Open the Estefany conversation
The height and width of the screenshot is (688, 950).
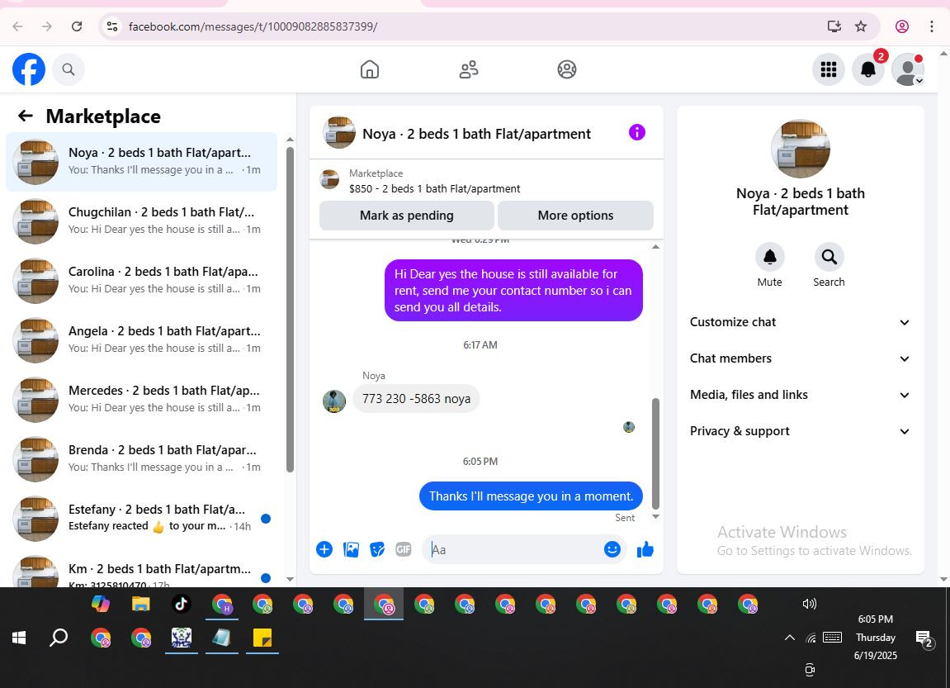point(141,518)
